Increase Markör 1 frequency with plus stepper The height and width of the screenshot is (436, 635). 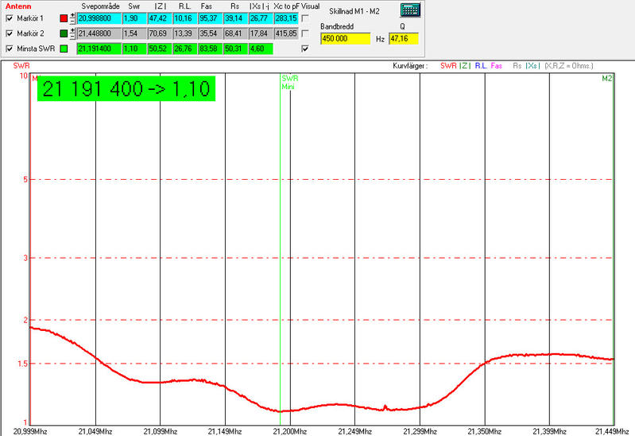pos(72,16)
